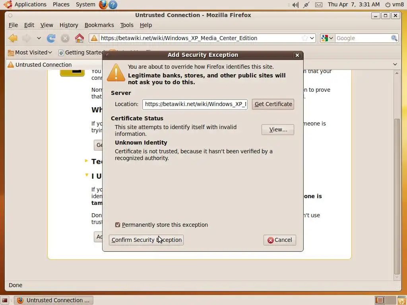Click the scrollbar down arrow

[397, 277]
